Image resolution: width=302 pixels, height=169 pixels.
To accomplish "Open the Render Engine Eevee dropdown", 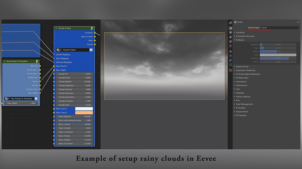I will pyautogui.click(x=280, y=28).
